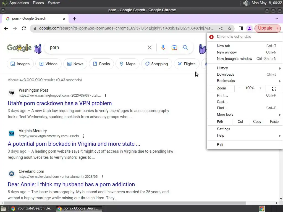Open 'Utah's porn crackdown has a VPN problem' link
Viewport: 283px width, 212px height.
click(60, 103)
